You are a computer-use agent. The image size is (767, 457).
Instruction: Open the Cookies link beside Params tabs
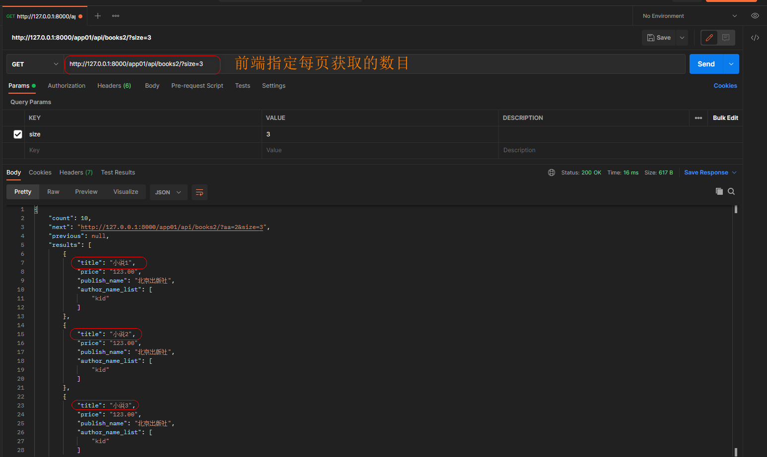coord(725,86)
